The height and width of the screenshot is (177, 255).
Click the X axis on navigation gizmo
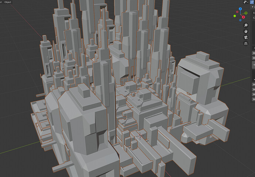[244, 17]
